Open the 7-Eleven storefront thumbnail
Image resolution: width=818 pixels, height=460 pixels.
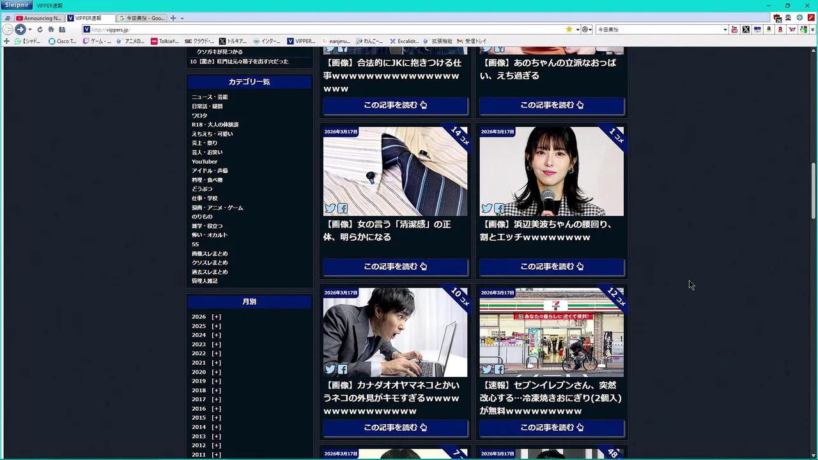(x=552, y=332)
